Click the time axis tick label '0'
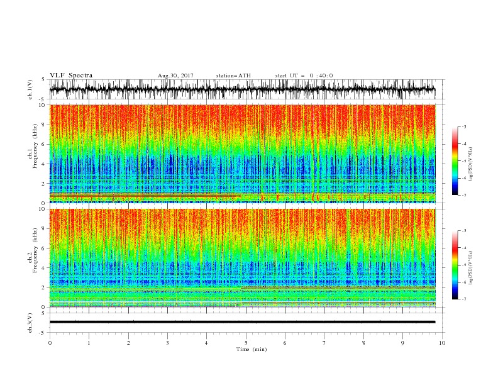 (50, 343)
